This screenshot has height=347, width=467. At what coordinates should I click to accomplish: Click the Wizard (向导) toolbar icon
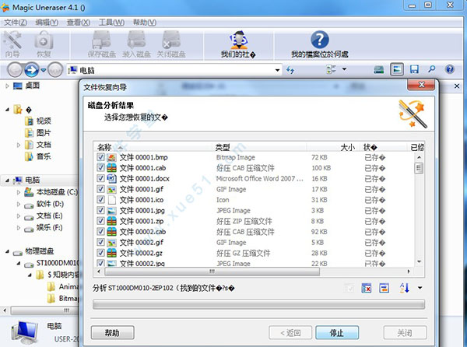(12, 44)
